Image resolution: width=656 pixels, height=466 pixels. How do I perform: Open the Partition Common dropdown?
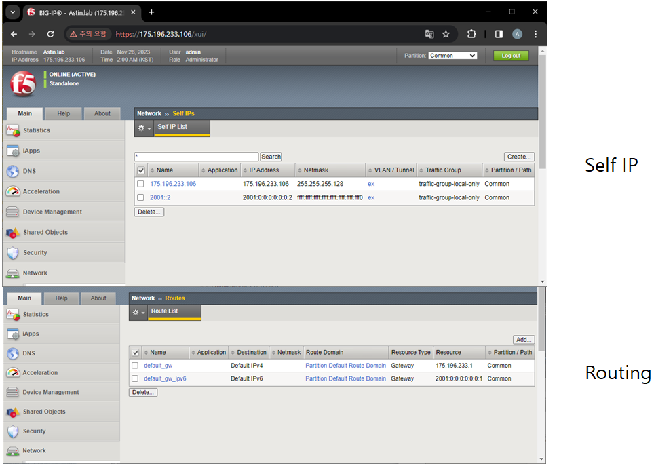coord(452,56)
